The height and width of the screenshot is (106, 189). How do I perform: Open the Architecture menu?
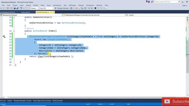pos(57,5)
